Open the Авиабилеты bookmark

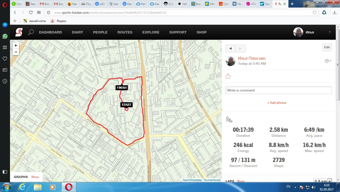[35, 21]
